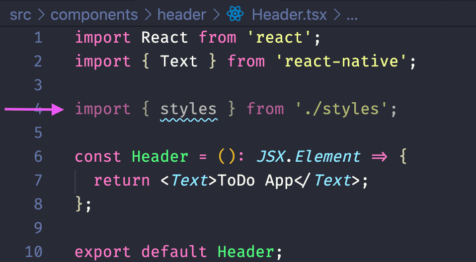Click the React icon in the breadcrumb
This screenshot has width=476, height=262.
pos(235,14)
